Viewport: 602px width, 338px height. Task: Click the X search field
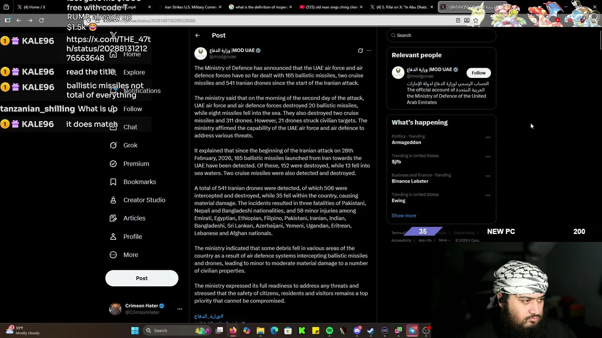coord(441,35)
